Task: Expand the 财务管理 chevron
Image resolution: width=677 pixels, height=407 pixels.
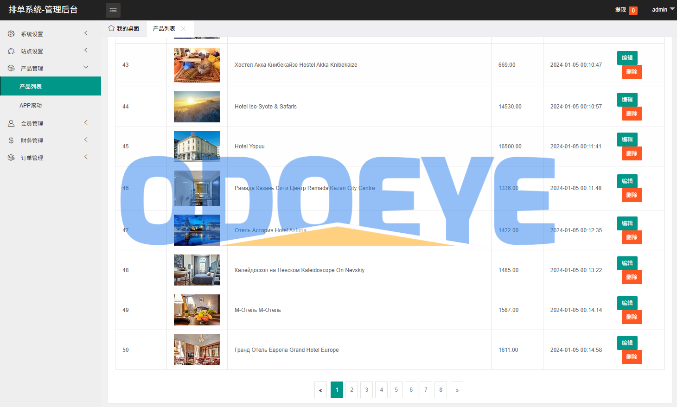Action: point(86,140)
